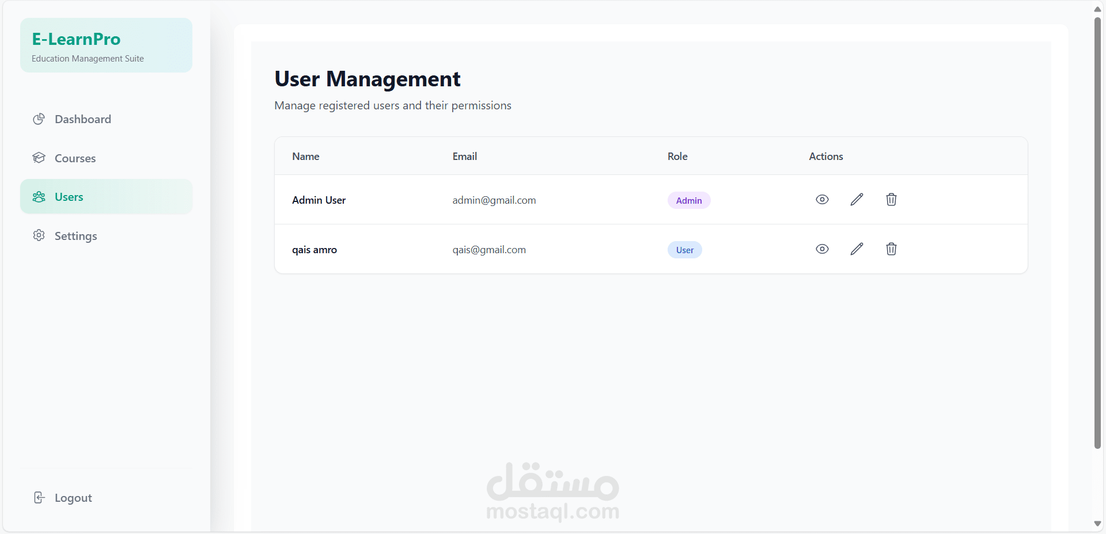
Task: Select the Actions column header
Action: point(826,157)
